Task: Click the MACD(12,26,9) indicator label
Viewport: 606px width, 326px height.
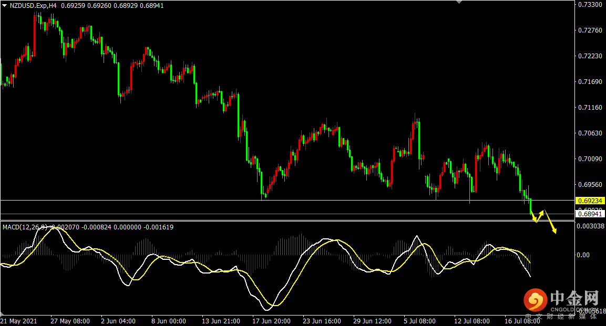Action: click(25, 227)
